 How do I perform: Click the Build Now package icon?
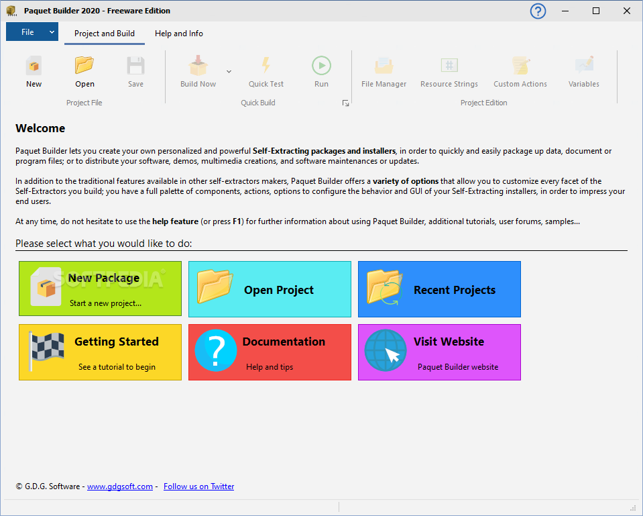198,66
